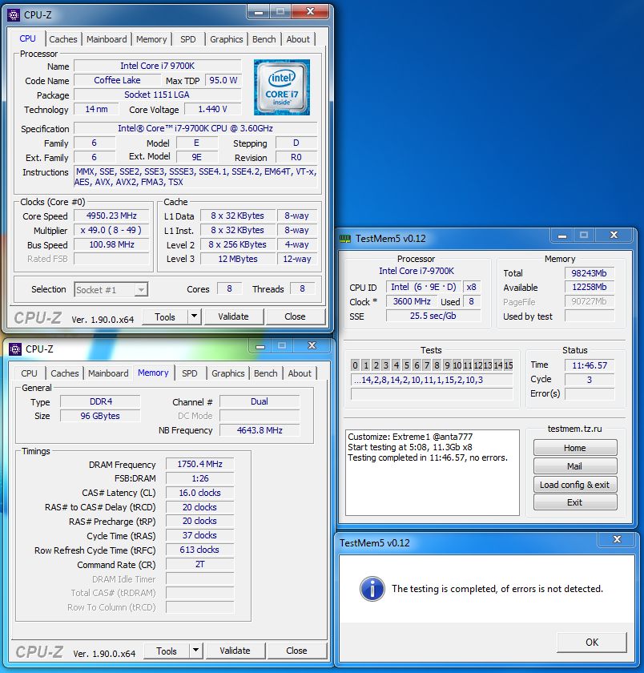
Task: Click the DRAM Frequency value 1750.4 MHz
Action: point(200,464)
